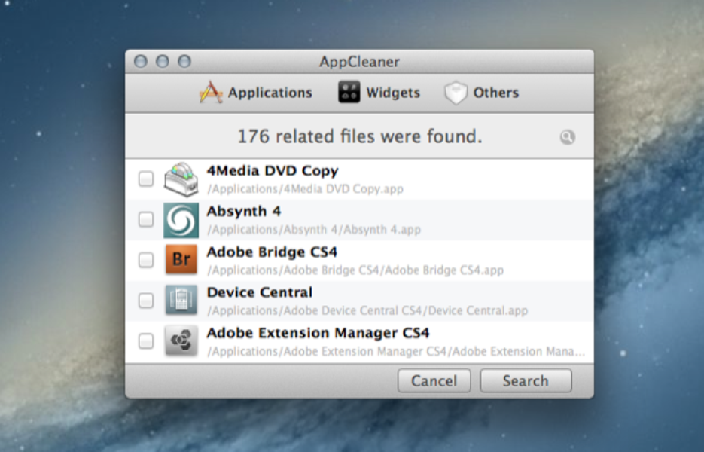The image size is (704, 452).
Task: Enable the Device Central checkbox
Action: point(146,300)
